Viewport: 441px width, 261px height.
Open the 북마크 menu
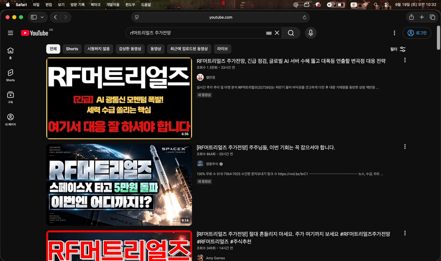tap(95, 4)
